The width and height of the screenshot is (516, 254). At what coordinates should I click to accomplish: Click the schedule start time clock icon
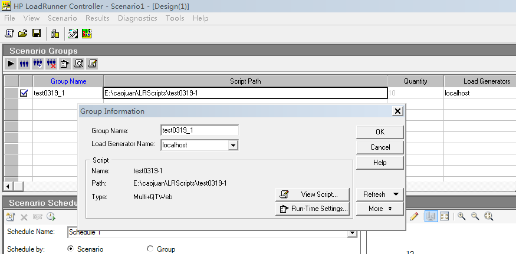click(51, 216)
